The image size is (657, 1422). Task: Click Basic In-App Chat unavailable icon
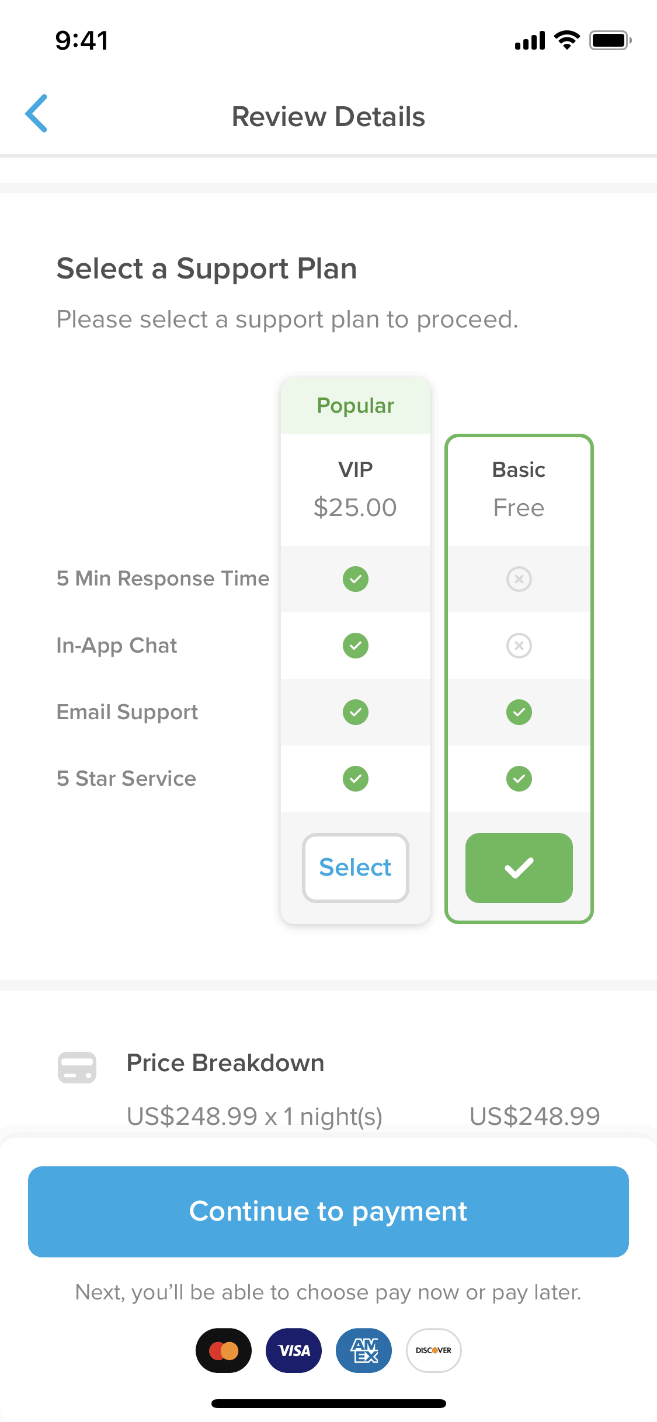tap(519, 646)
